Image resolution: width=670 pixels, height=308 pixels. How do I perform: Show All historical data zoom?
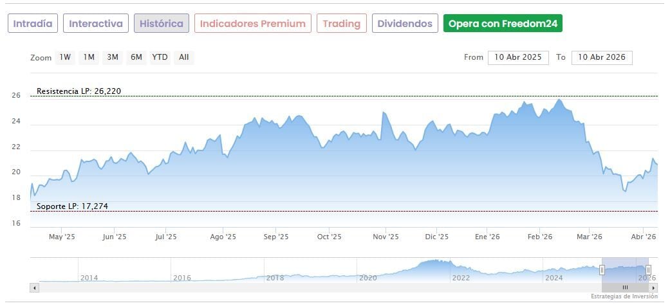coord(184,57)
